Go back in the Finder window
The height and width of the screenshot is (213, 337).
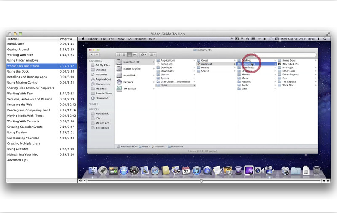pyautogui.click(x=92, y=54)
